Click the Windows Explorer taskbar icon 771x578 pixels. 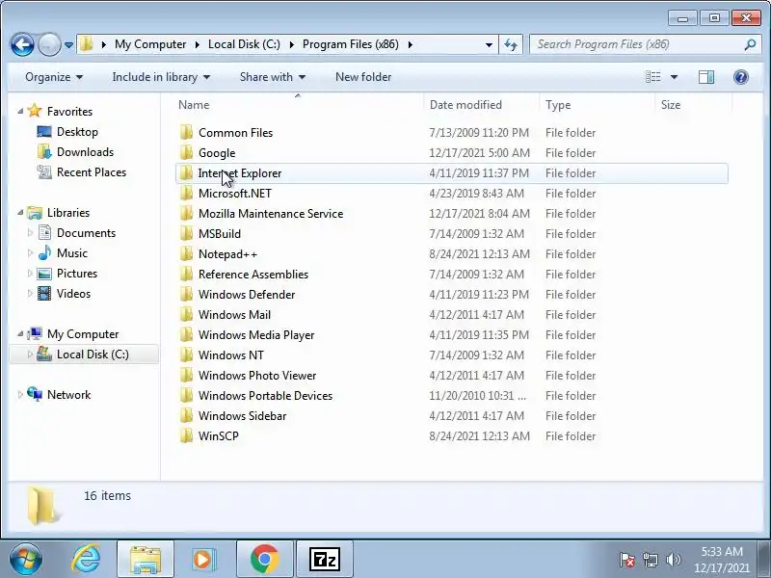(x=146, y=560)
